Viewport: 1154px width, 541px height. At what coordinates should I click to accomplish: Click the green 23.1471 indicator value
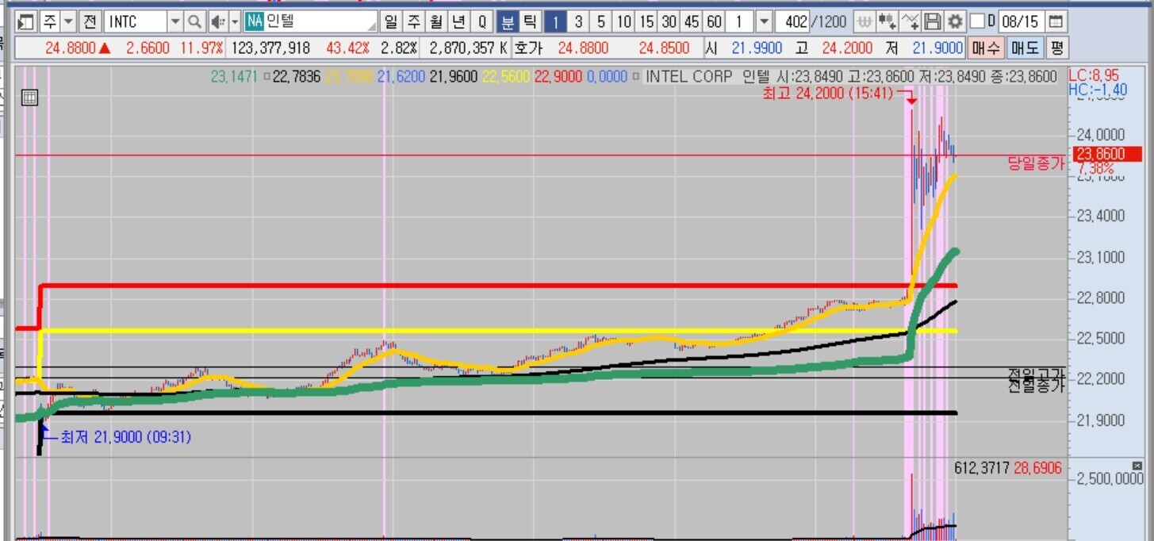pos(236,77)
